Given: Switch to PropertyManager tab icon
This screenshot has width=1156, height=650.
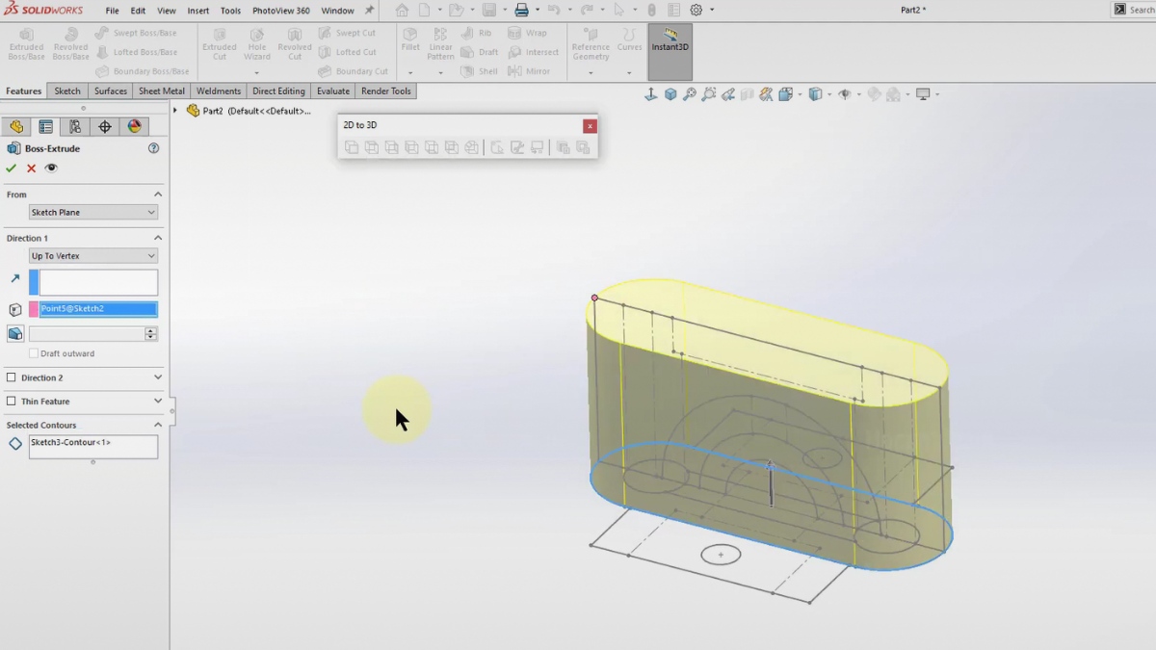Looking at the screenshot, I should [45, 126].
